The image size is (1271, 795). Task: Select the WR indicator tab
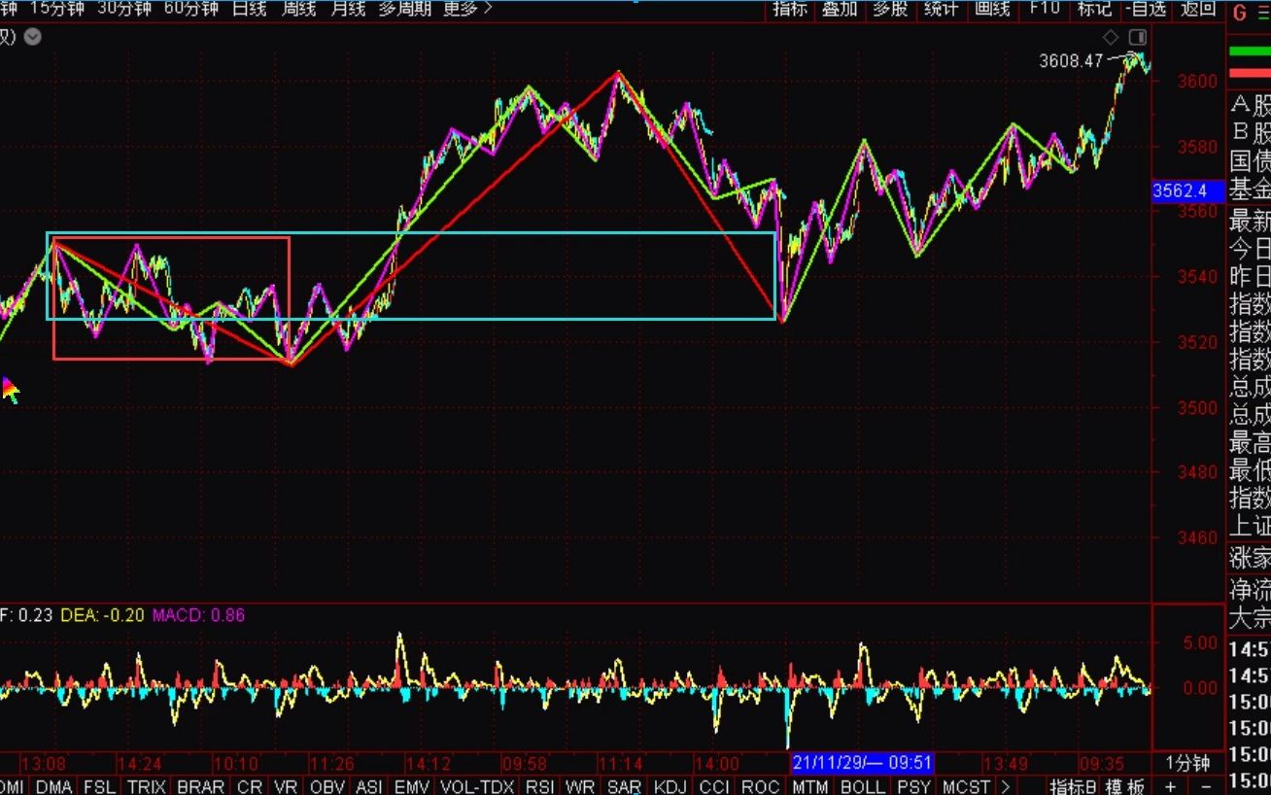tap(581, 786)
